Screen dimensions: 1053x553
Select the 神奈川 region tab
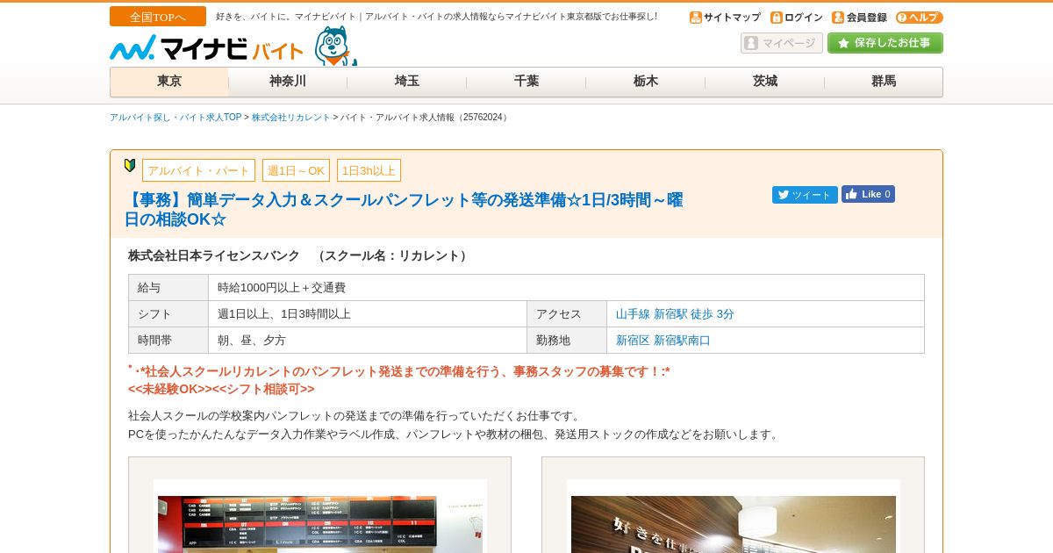click(x=288, y=82)
